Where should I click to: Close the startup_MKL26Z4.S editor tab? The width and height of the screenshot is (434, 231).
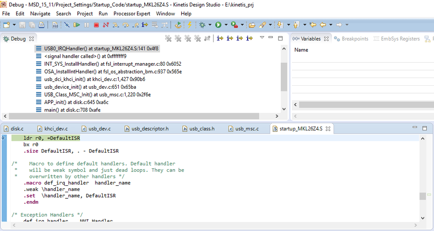coord(328,129)
